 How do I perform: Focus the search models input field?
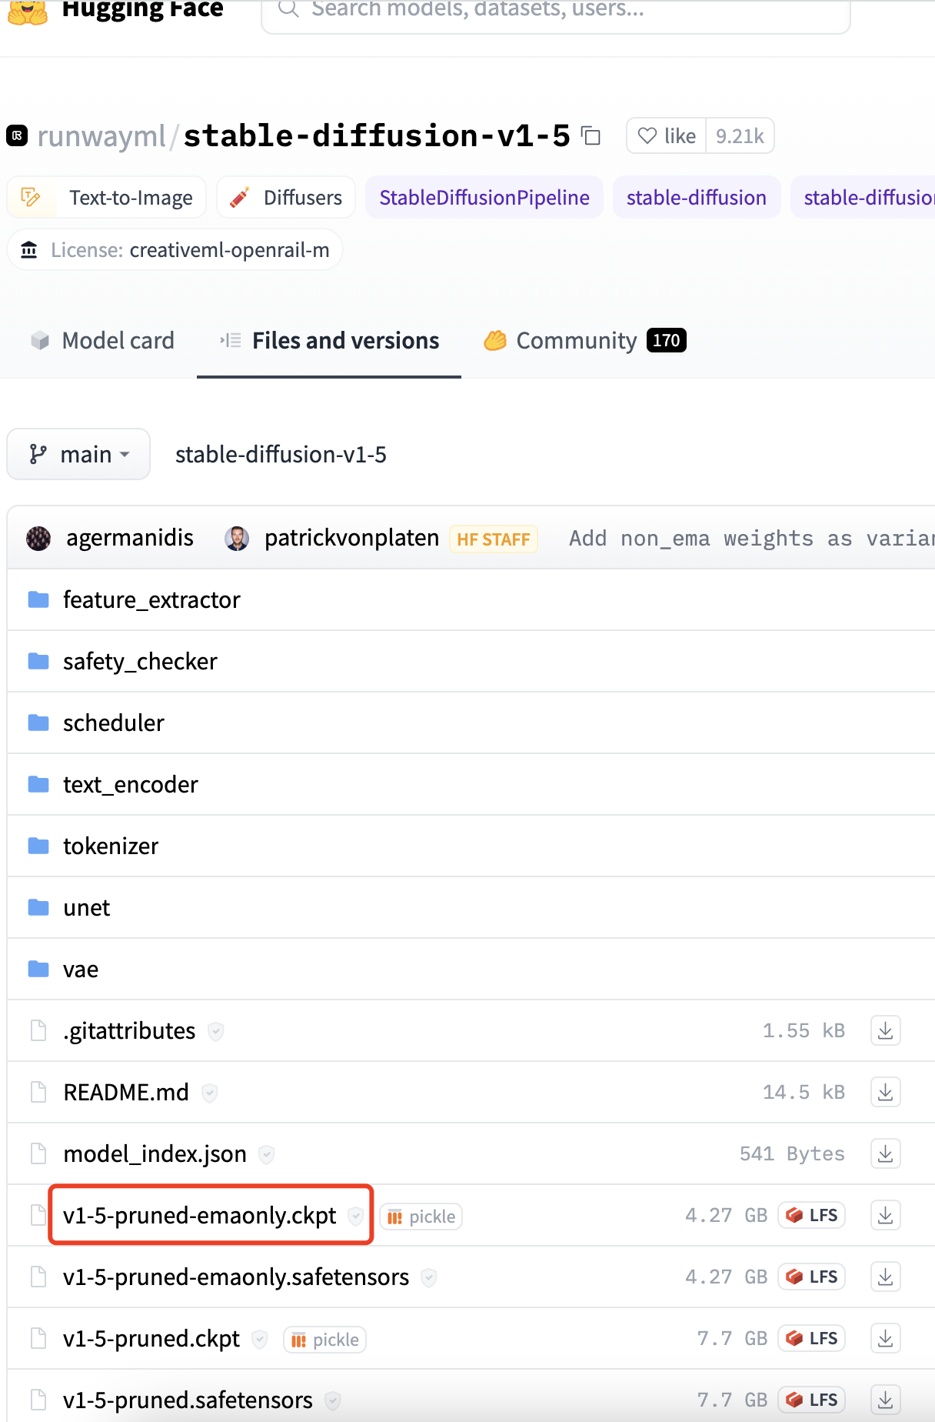pos(556,12)
